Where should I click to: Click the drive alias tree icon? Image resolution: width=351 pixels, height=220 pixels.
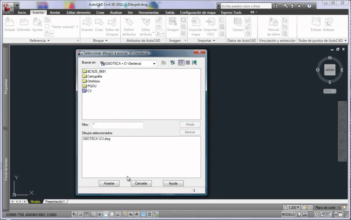click(172, 63)
